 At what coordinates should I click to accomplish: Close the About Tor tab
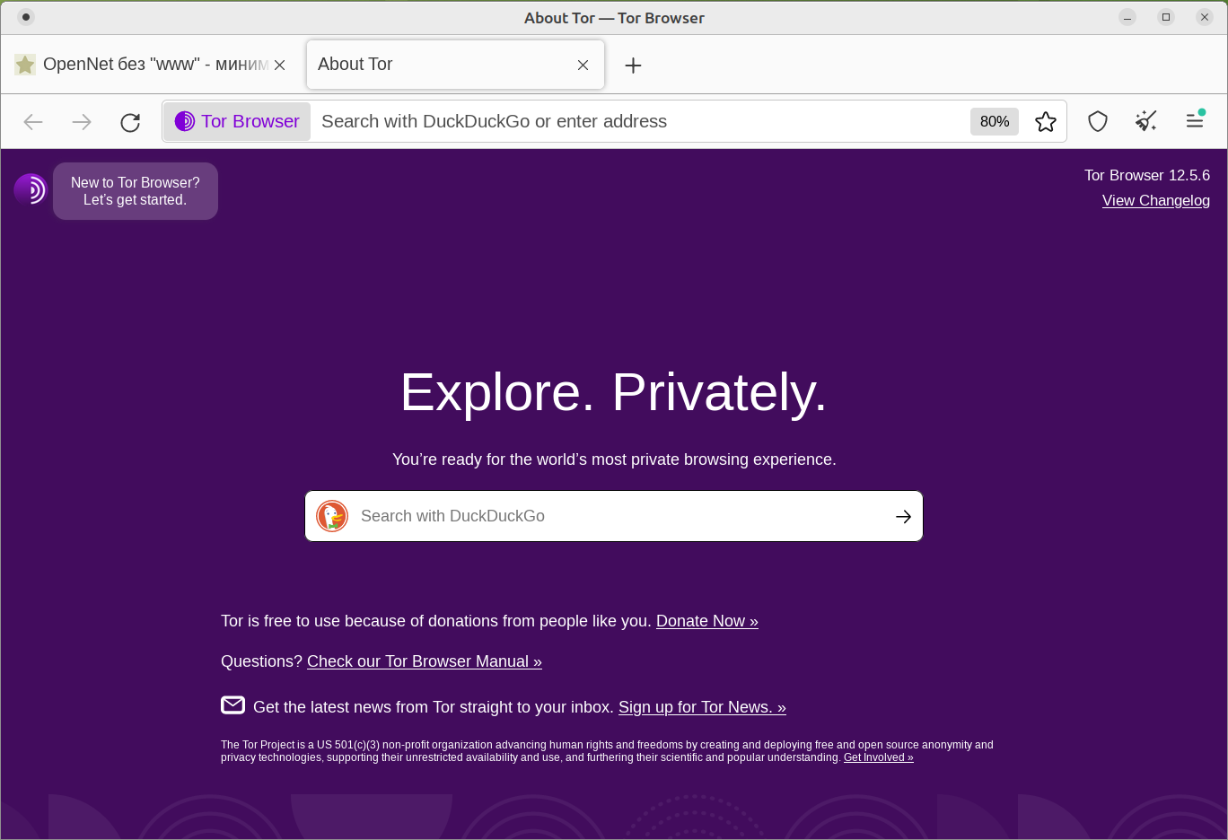(x=583, y=65)
